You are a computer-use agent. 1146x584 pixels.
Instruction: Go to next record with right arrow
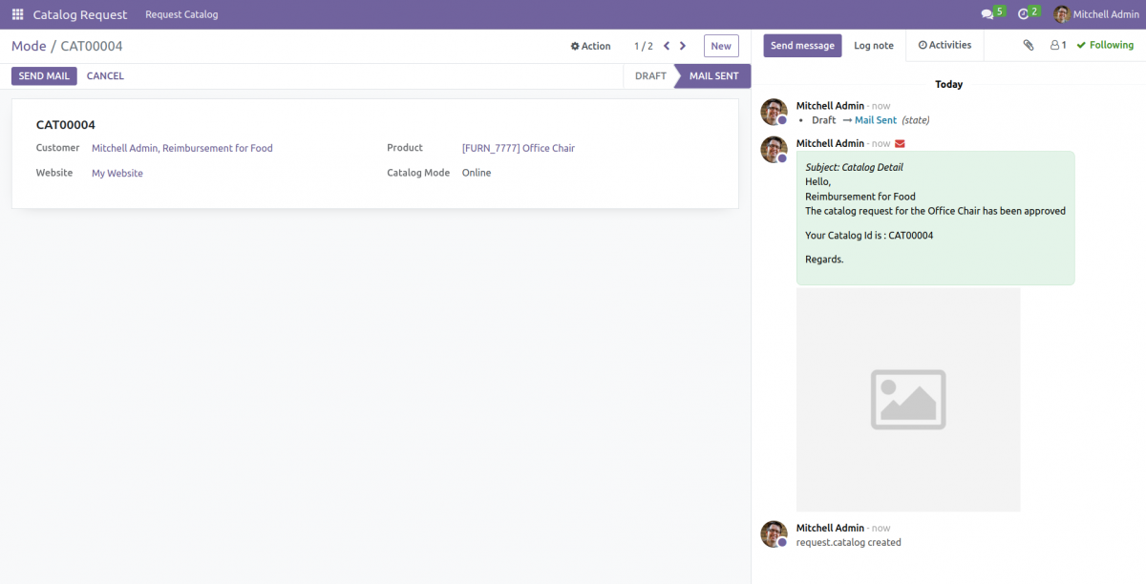[x=682, y=45]
